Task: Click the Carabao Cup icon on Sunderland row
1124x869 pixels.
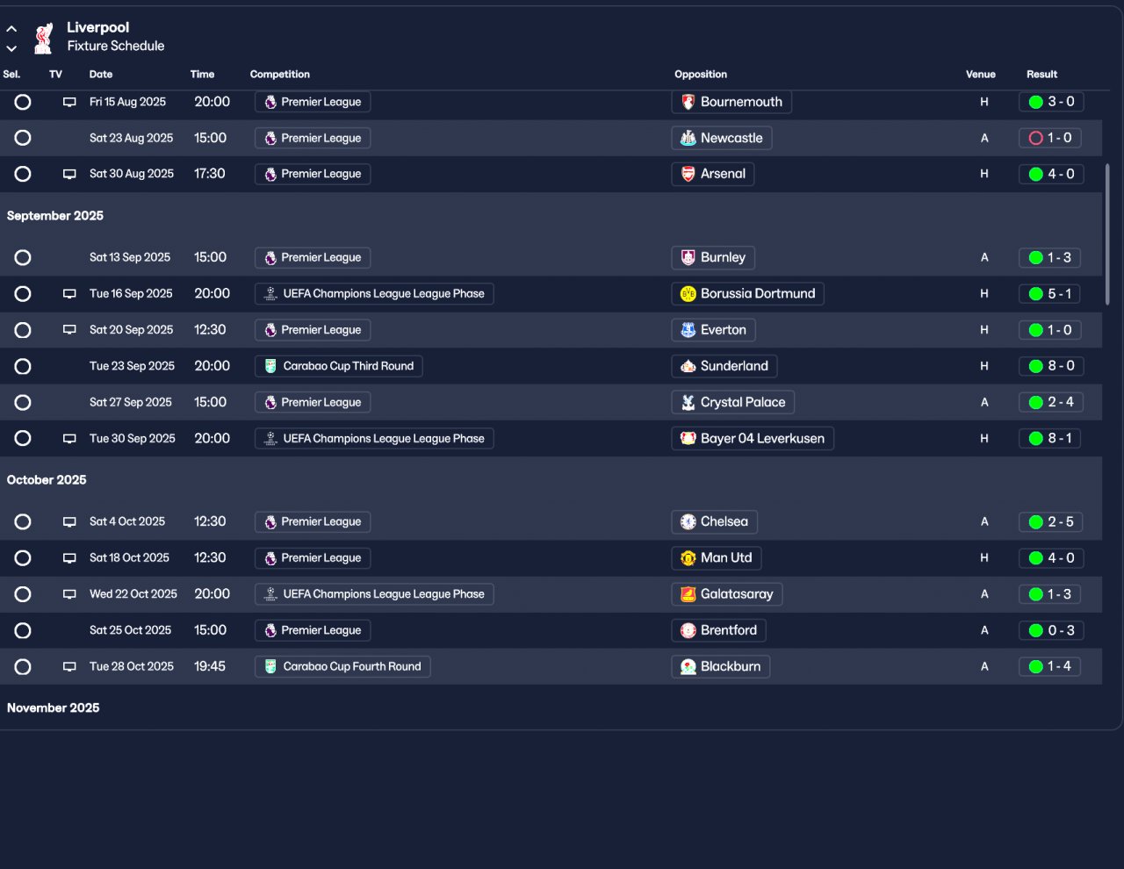Action: (270, 366)
